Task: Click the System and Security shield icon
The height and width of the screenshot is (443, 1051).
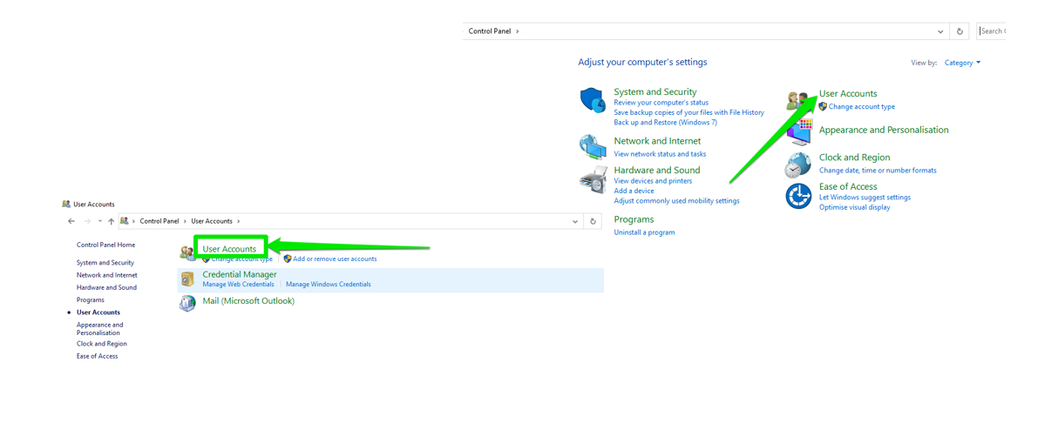Action: [x=593, y=100]
